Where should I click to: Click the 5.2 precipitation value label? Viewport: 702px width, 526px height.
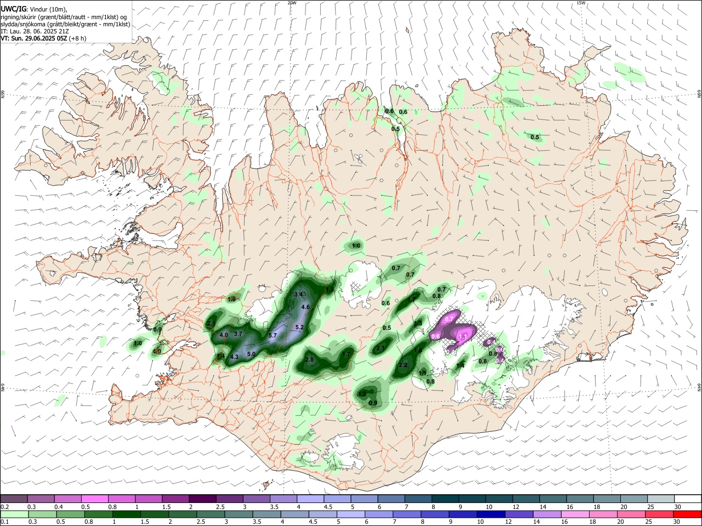tap(299, 327)
